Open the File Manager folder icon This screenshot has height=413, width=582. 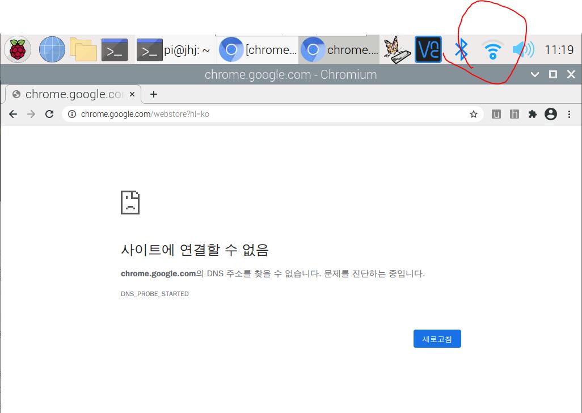coord(83,50)
